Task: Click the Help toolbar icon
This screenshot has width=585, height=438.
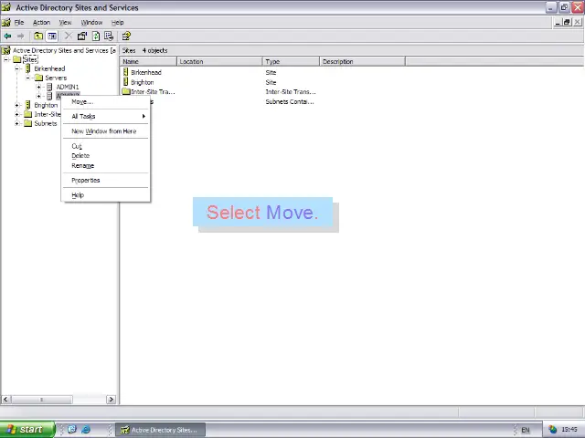Action: click(126, 36)
